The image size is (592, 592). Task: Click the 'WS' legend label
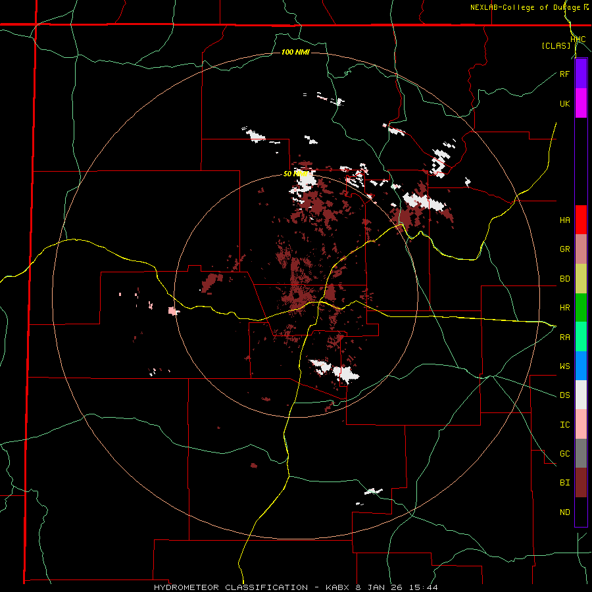click(564, 366)
